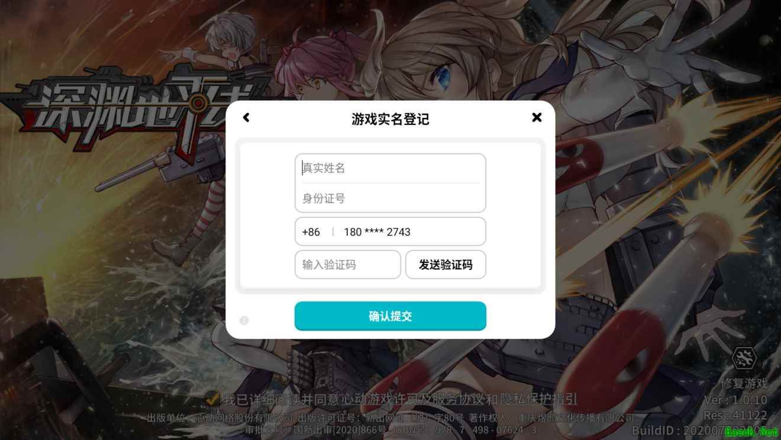Click the 发送验证码 button
781x440 pixels.
pos(446,265)
